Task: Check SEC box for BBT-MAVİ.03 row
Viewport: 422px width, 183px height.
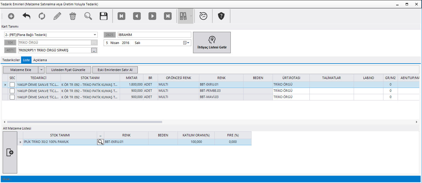Action: tap(12, 97)
